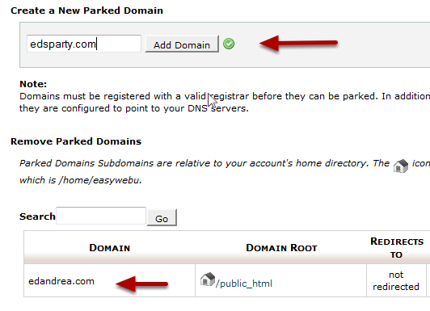Click the Add Domain button
430x311 pixels.
182,44
